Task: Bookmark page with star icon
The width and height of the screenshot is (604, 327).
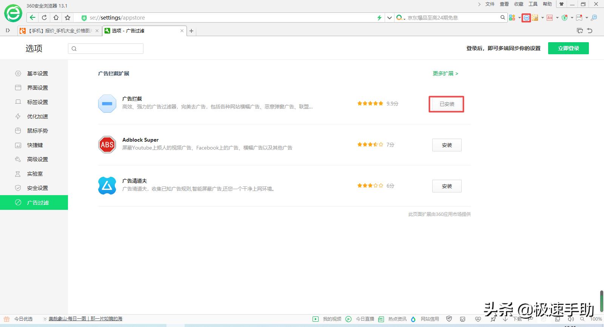Action: 68,17
